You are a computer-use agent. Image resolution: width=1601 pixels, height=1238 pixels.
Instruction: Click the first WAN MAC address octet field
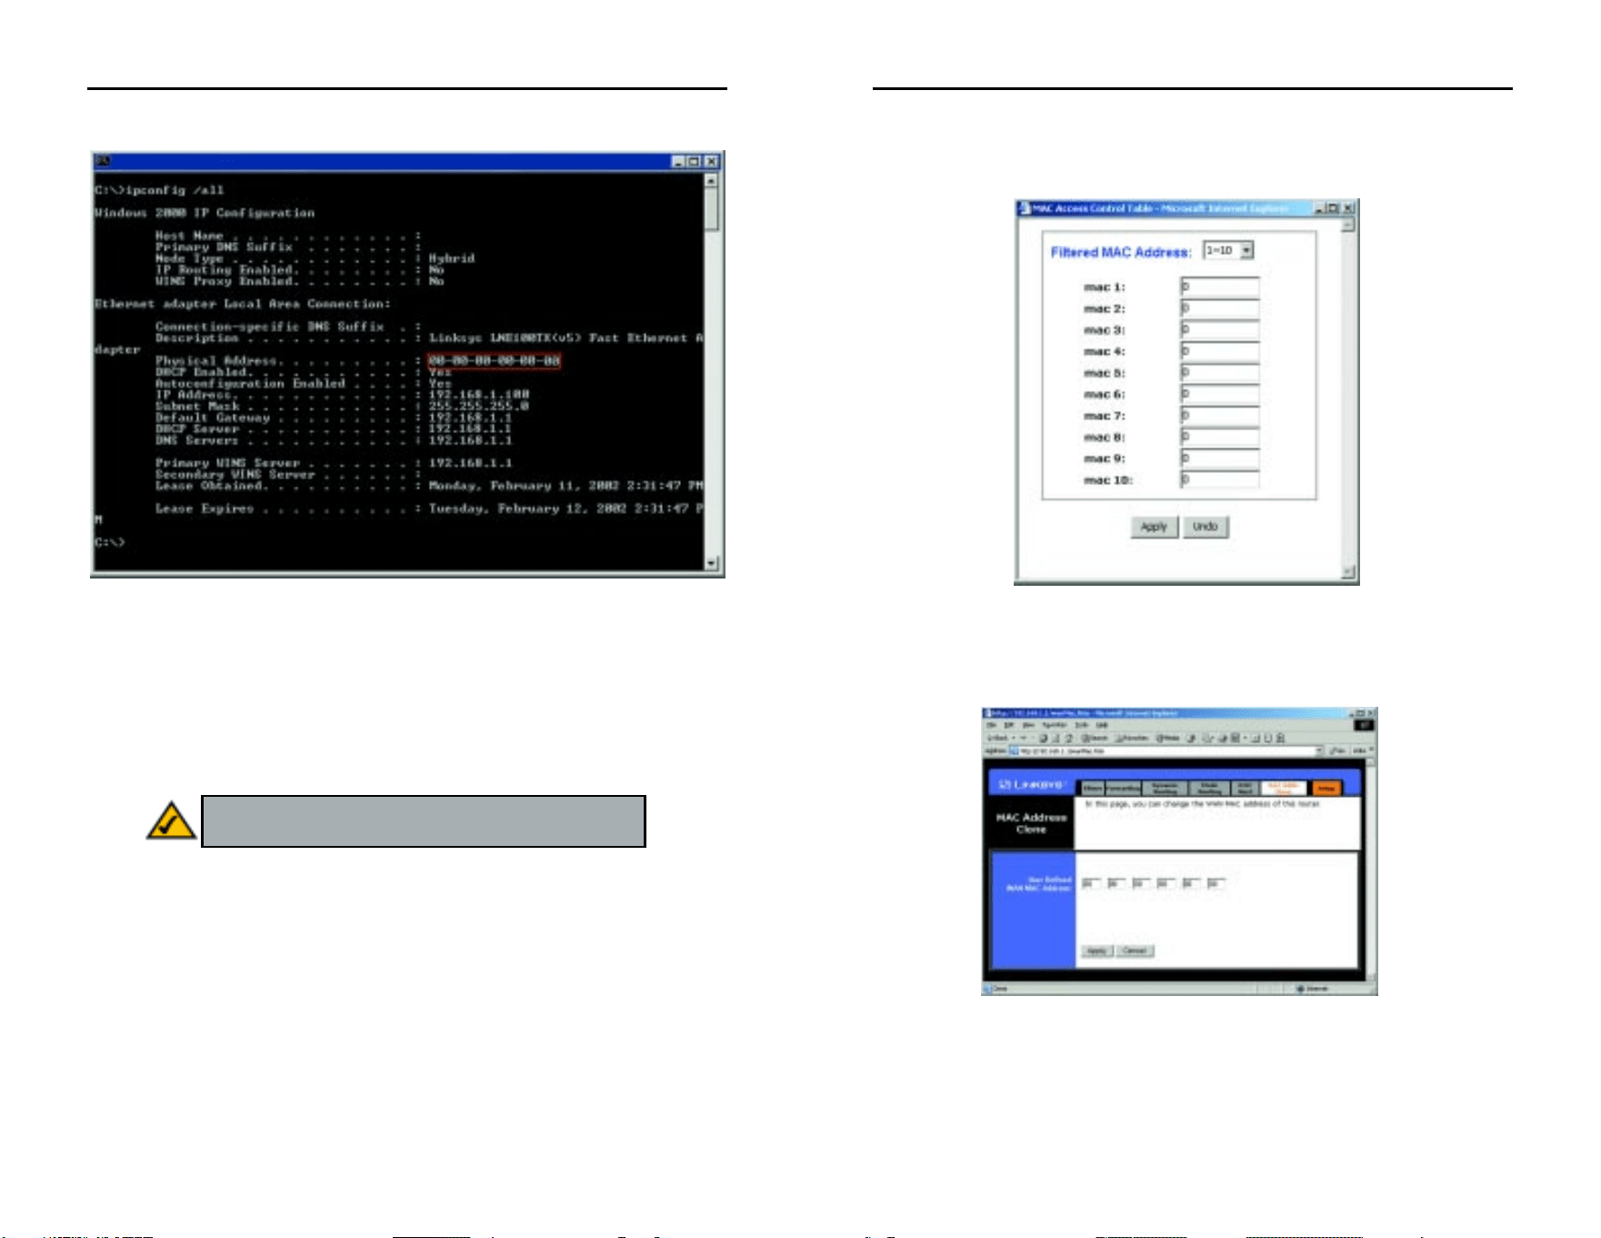tap(1092, 883)
